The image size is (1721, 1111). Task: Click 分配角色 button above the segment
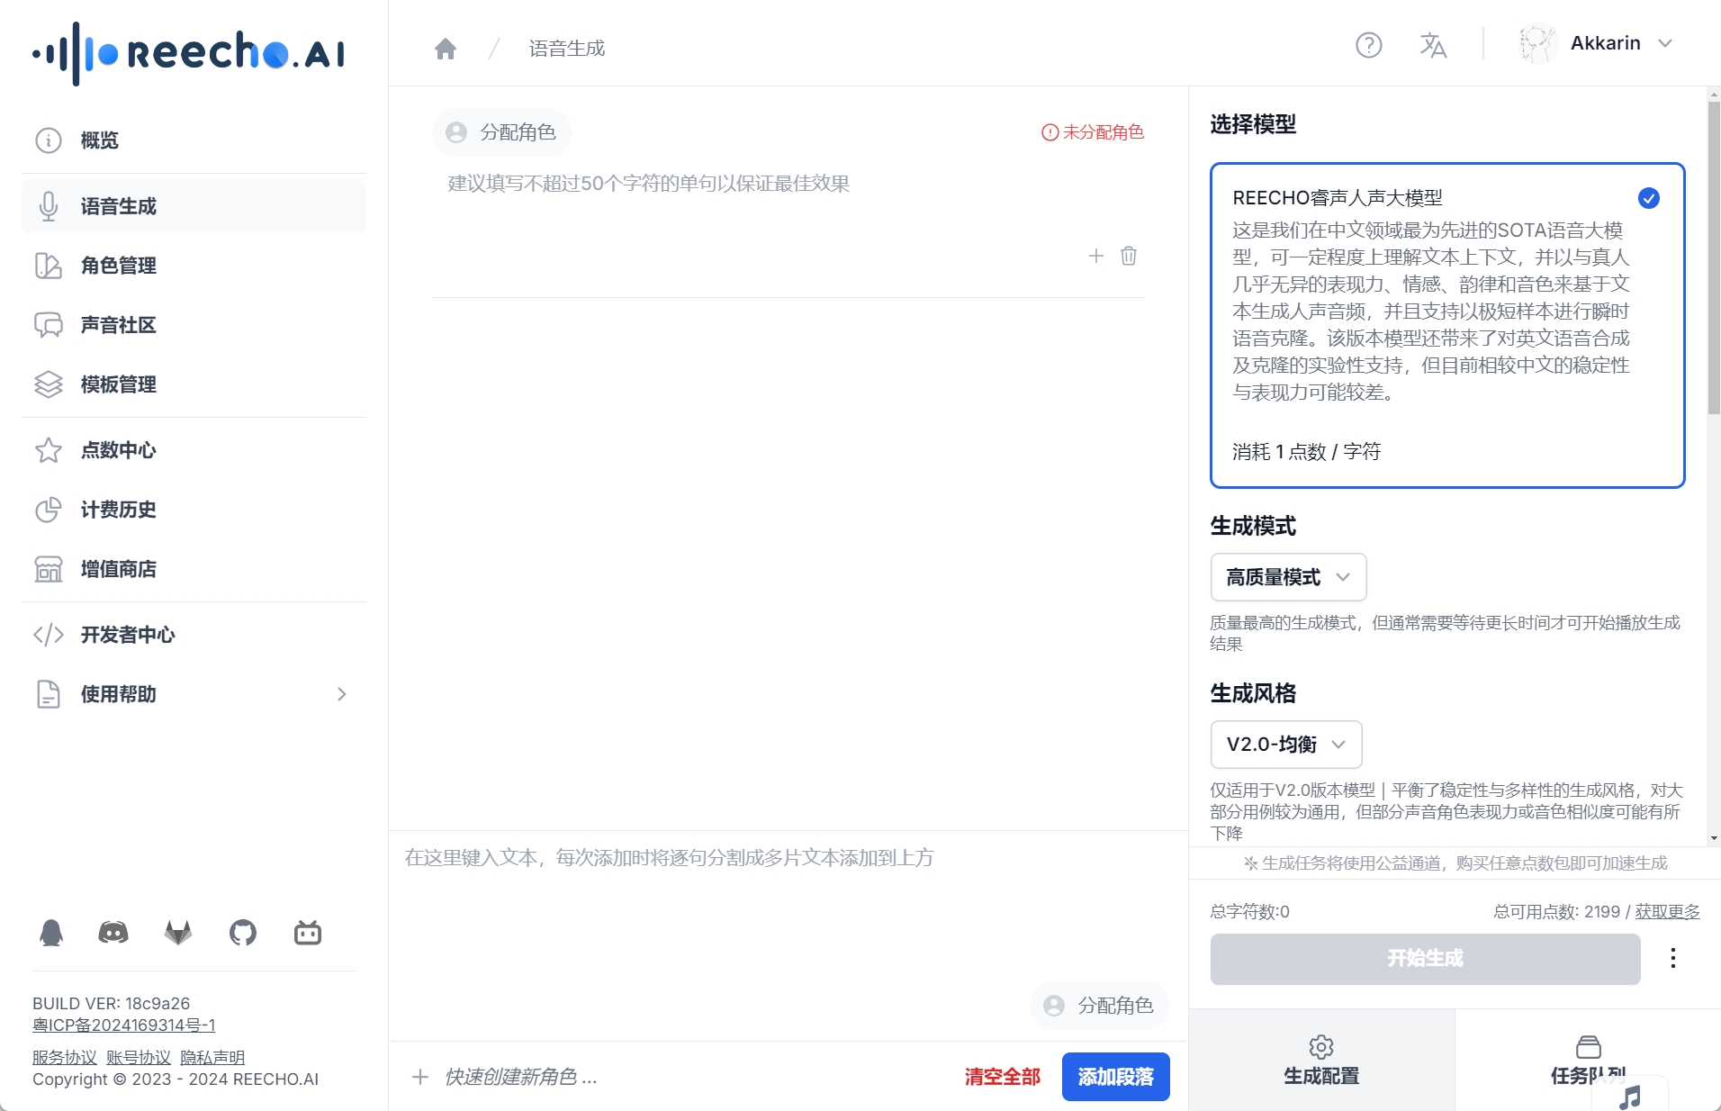tap(501, 132)
